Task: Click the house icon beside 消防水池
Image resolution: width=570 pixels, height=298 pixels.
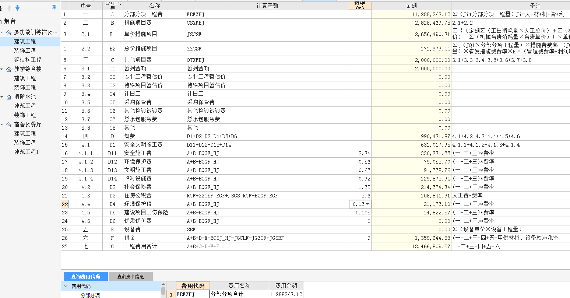Action: pos(9,97)
